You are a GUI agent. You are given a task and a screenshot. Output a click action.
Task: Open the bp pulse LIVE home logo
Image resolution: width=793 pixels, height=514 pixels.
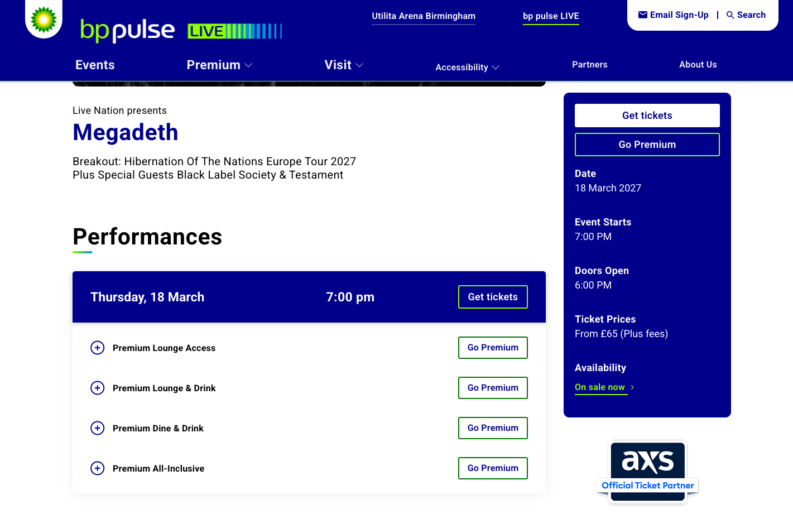coord(181,30)
